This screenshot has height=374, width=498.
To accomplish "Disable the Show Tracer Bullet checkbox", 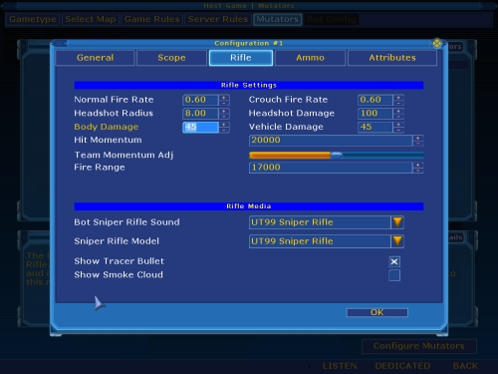I will pos(394,262).
